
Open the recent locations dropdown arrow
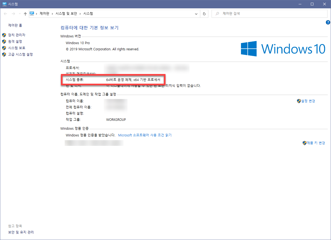coord(20,14)
